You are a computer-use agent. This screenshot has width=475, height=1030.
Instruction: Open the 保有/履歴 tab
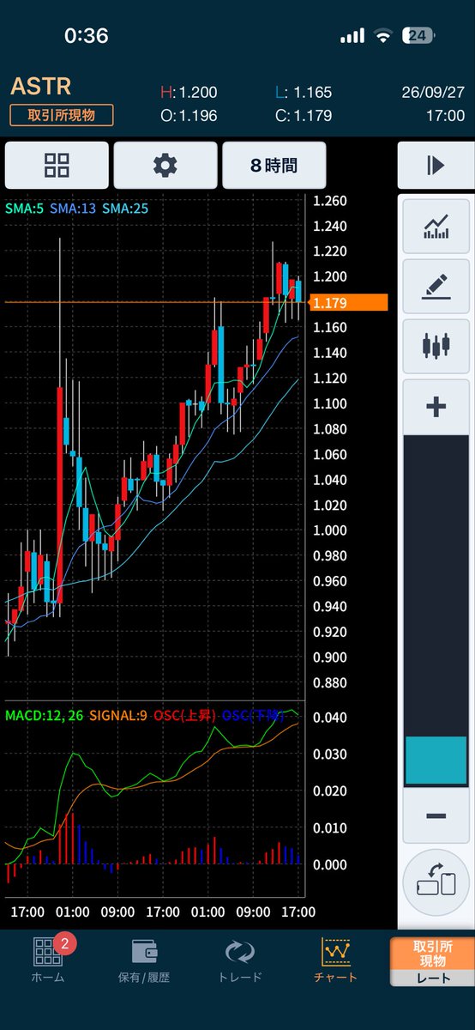tap(143, 960)
